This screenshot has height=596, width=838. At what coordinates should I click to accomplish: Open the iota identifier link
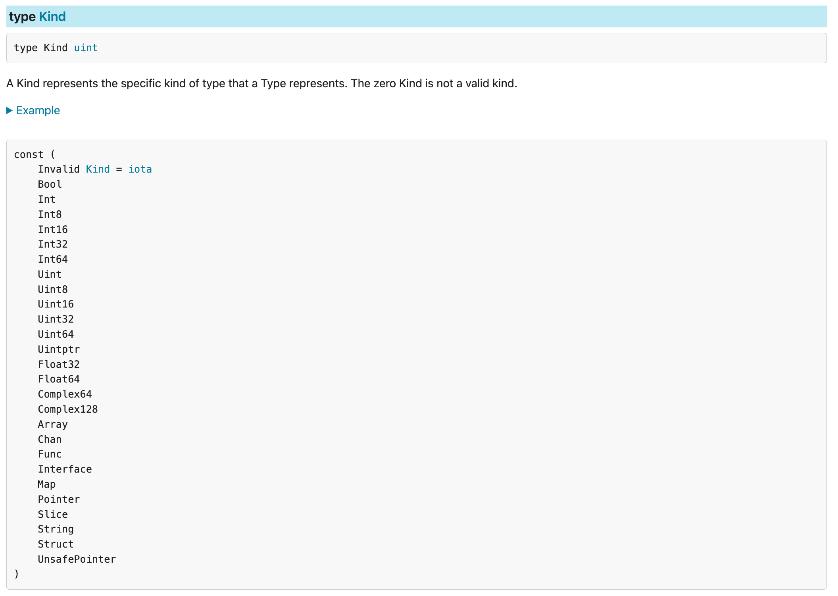pos(140,169)
